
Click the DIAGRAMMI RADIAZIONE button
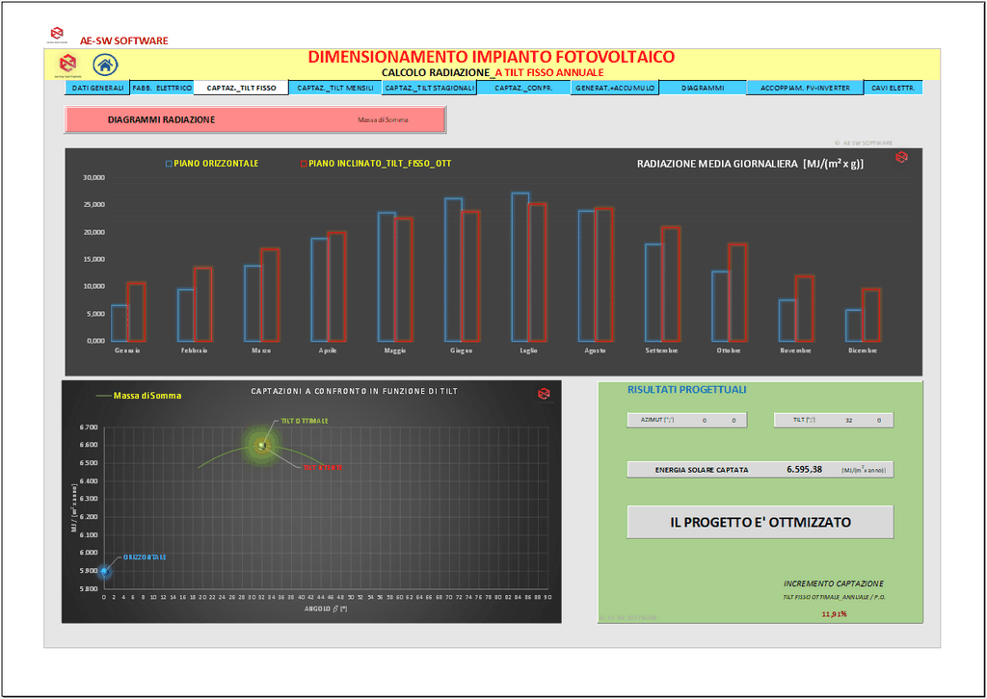click(x=254, y=120)
